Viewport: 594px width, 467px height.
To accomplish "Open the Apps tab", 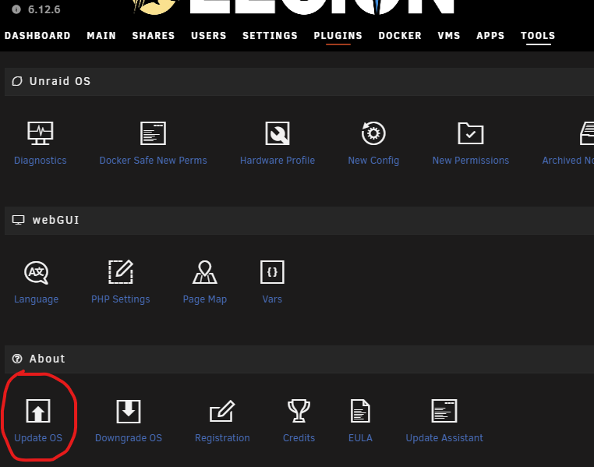I will pyautogui.click(x=490, y=36).
